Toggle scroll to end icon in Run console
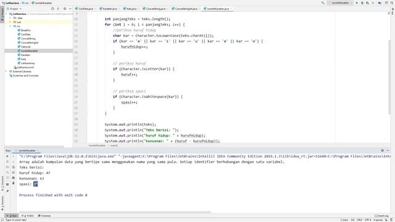This screenshot has height=222, width=395. tap(14, 173)
